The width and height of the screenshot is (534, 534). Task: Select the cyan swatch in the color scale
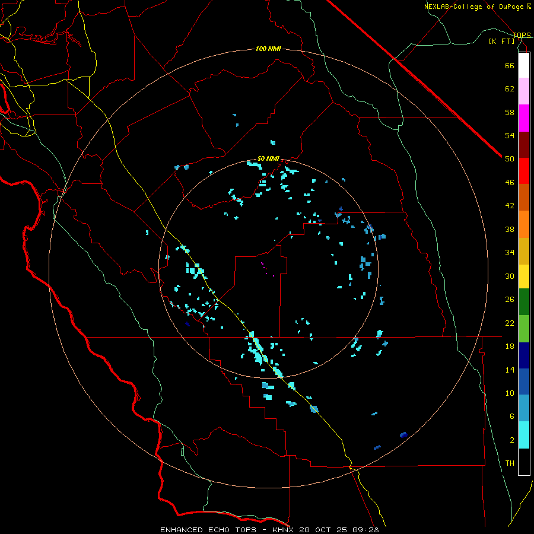pos(524,435)
